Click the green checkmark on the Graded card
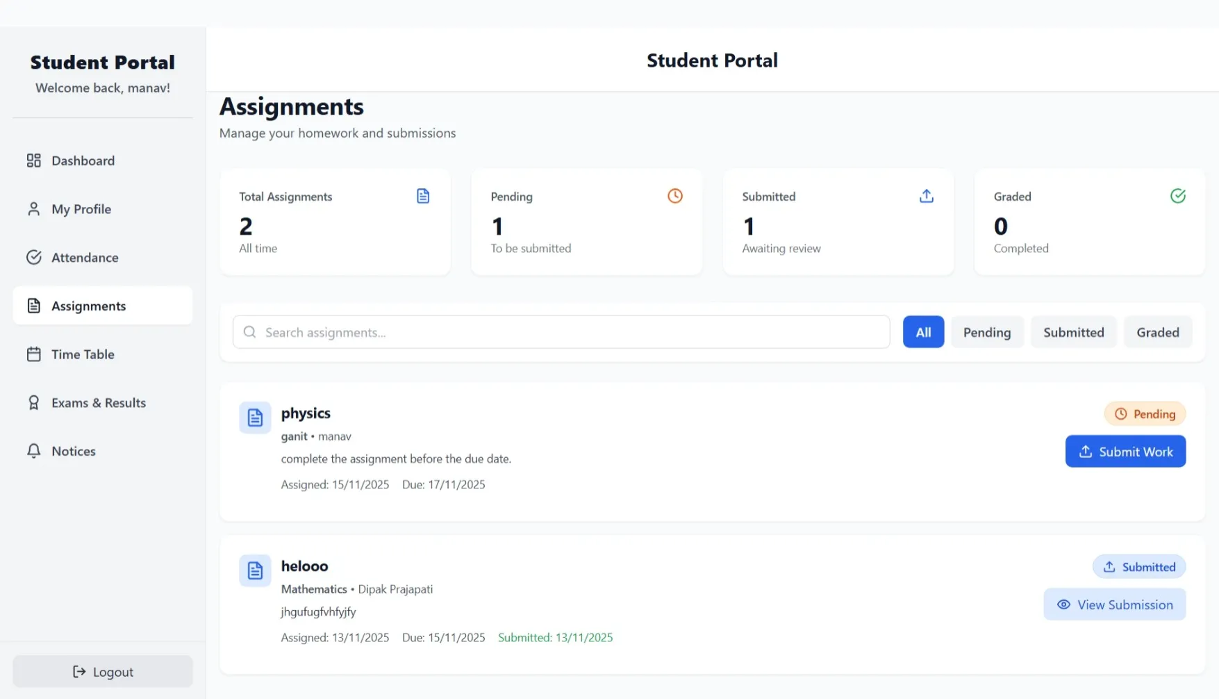The width and height of the screenshot is (1219, 699). click(x=1177, y=195)
